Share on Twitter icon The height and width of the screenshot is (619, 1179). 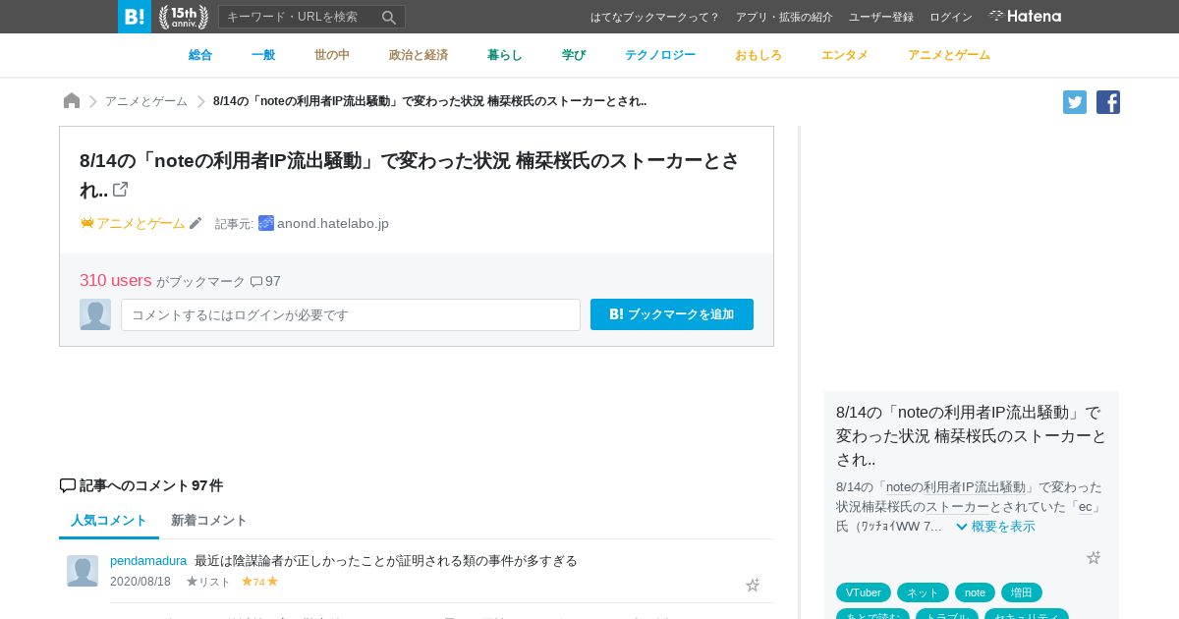(x=1075, y=102)
